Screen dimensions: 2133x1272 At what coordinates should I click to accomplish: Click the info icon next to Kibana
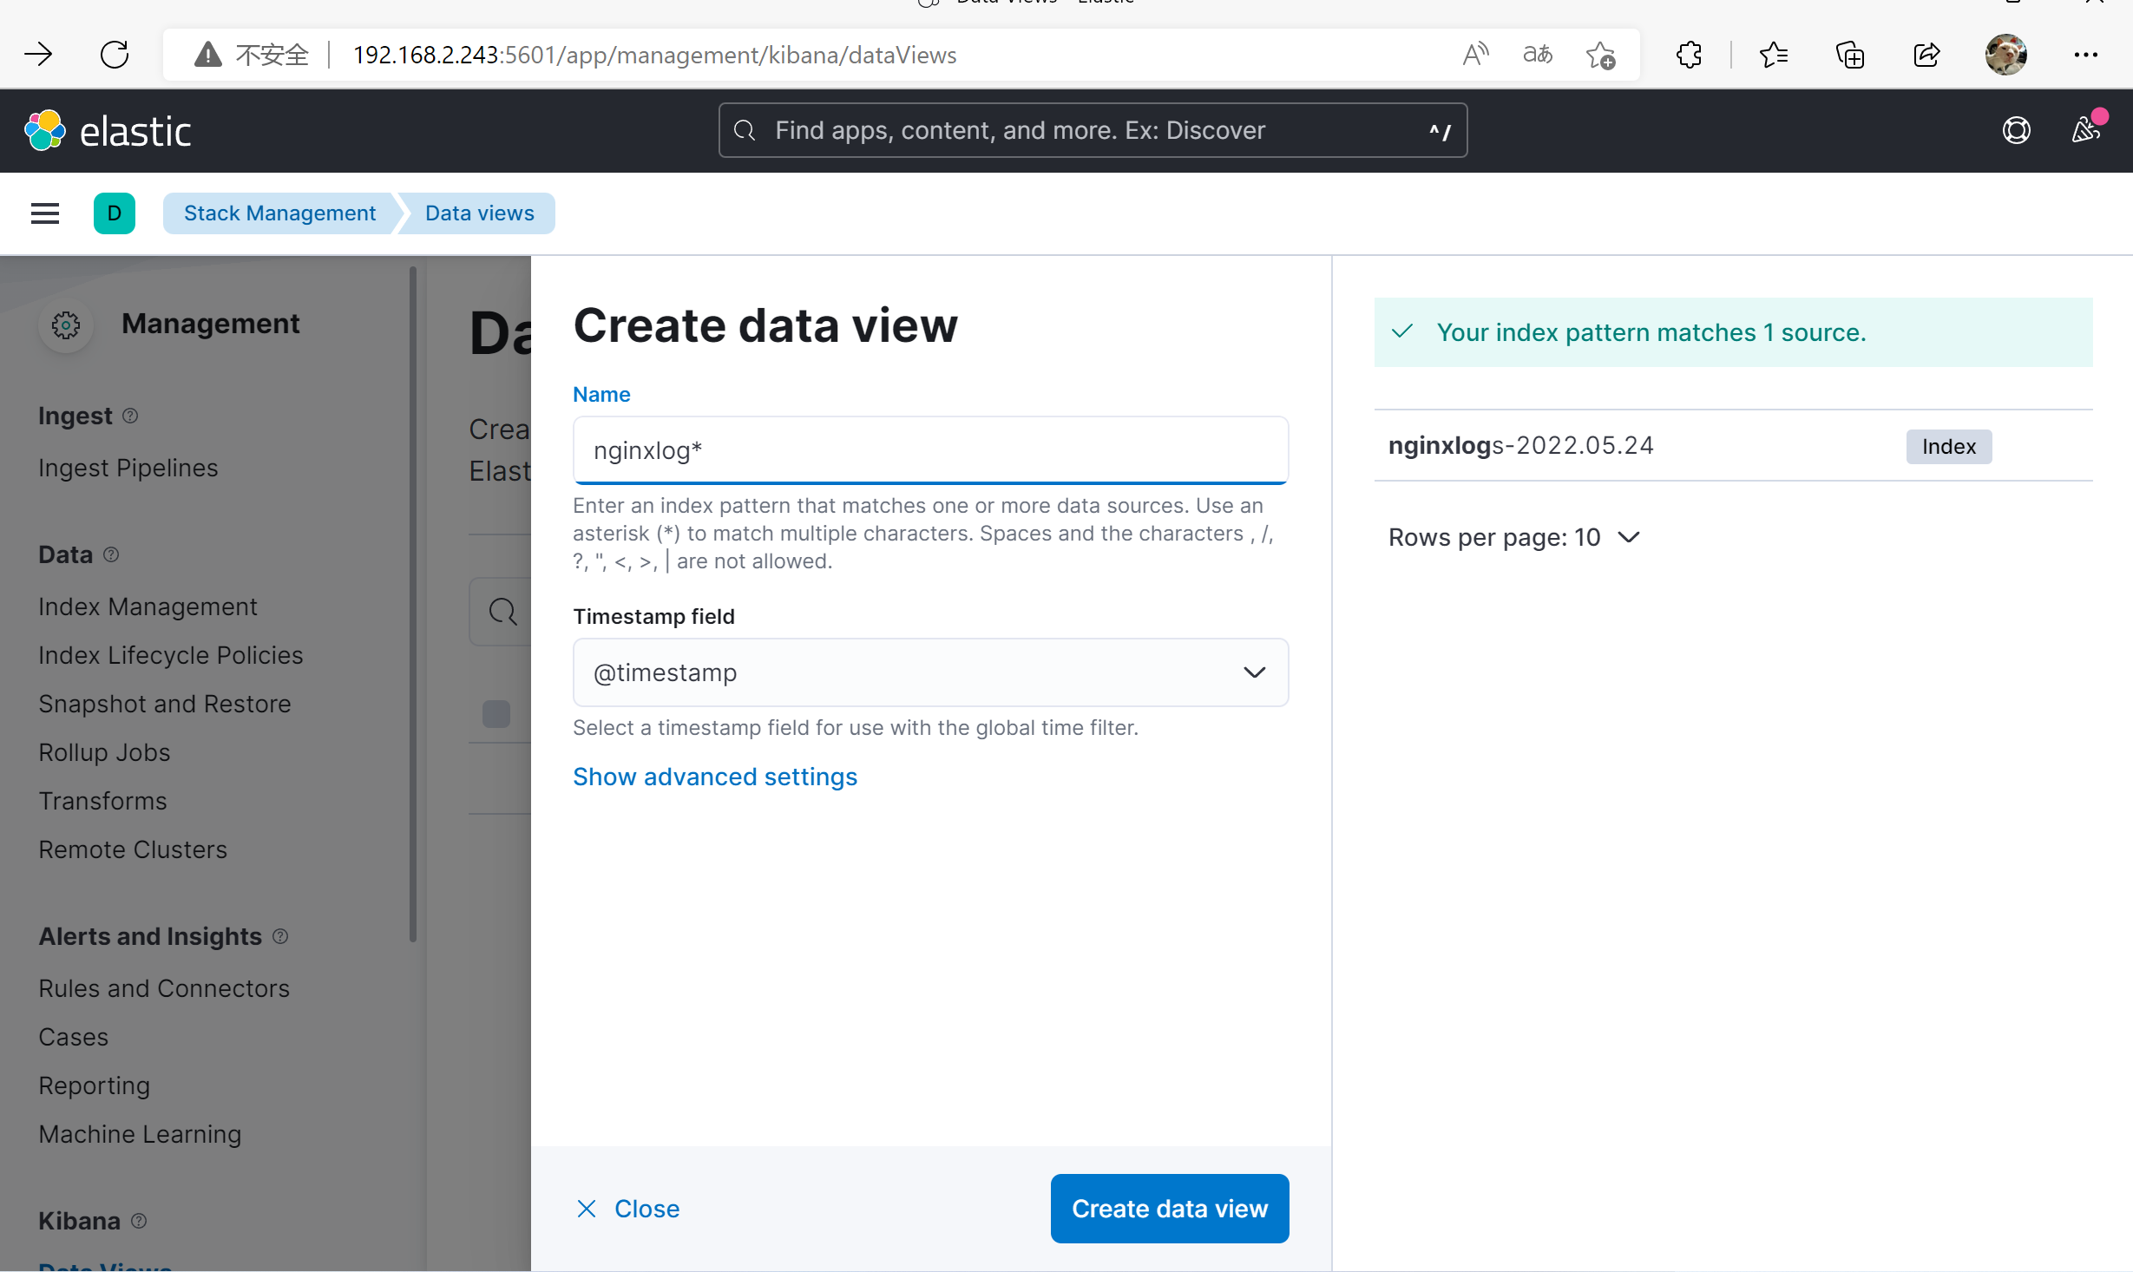tap(139, 1221)
